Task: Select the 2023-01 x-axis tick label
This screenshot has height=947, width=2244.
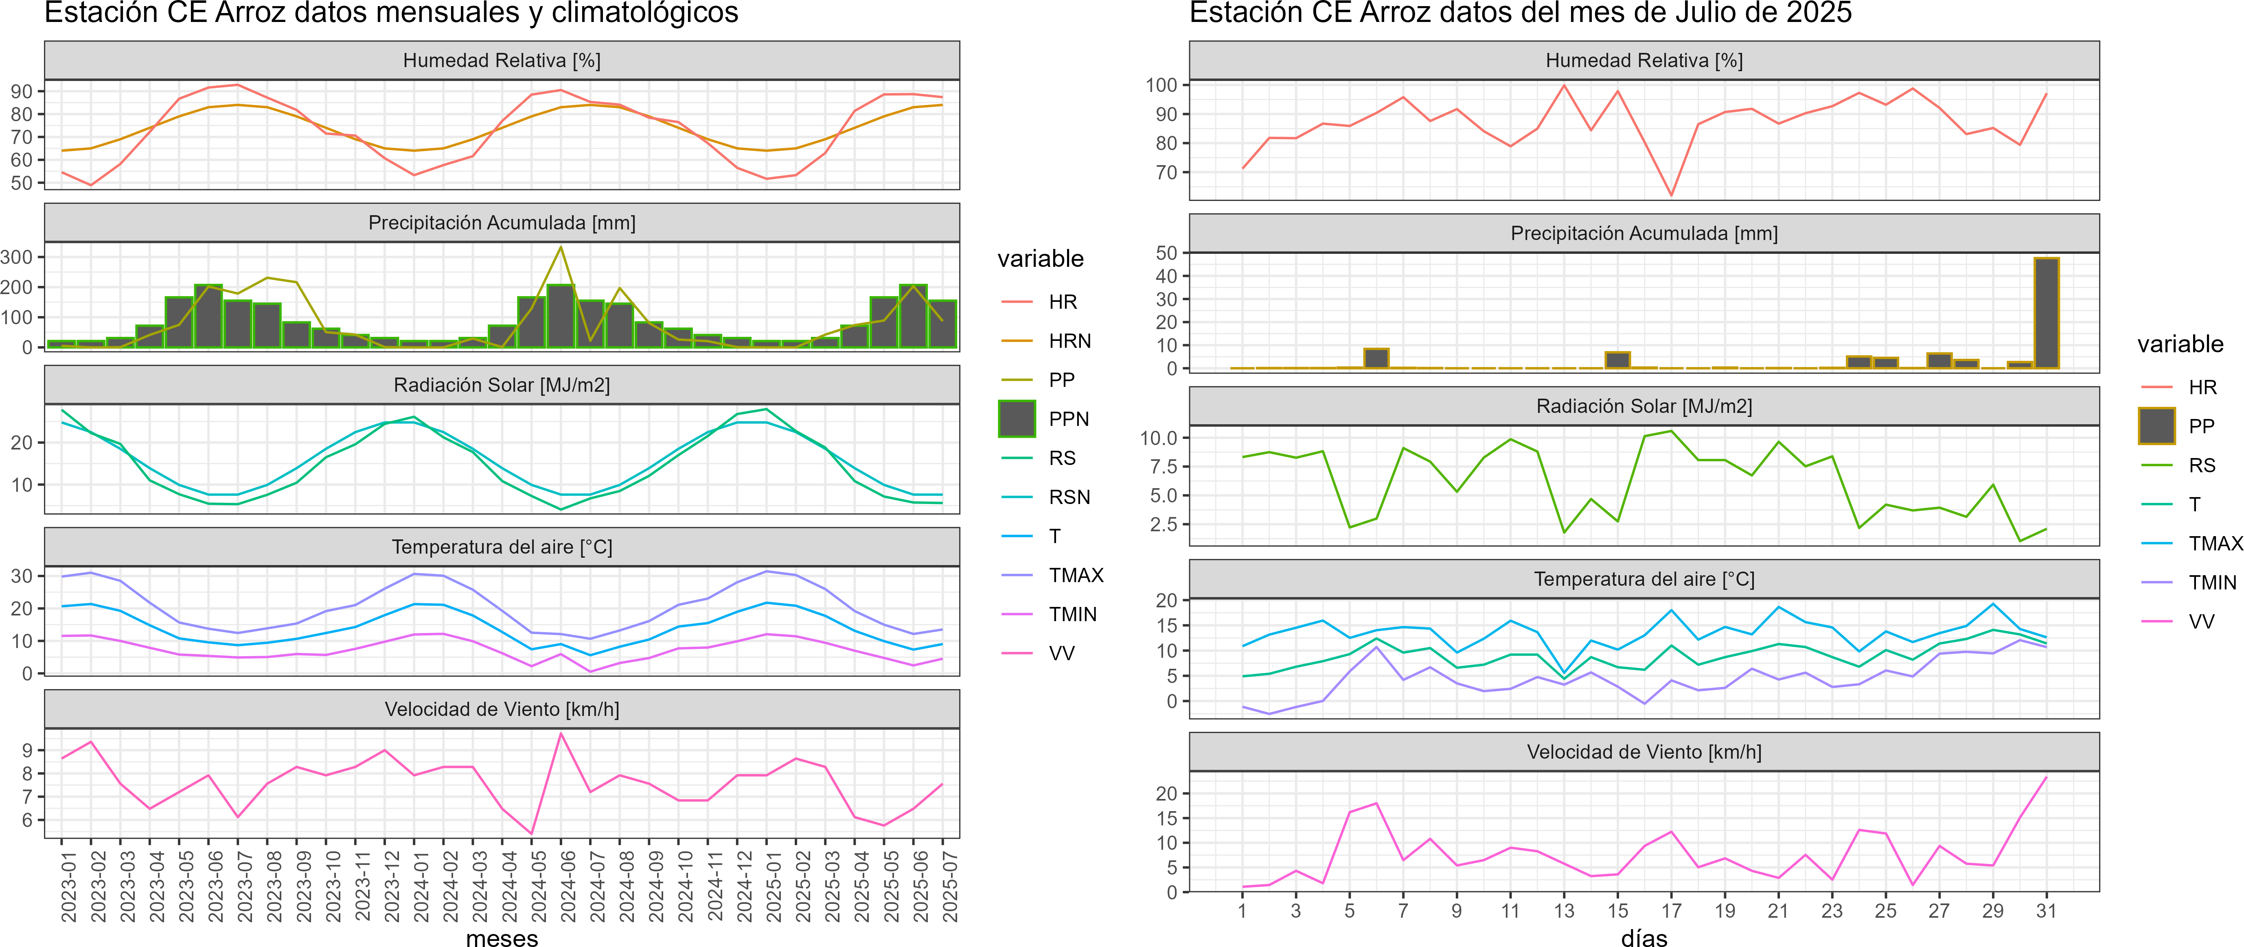Action: pos(69,887)
